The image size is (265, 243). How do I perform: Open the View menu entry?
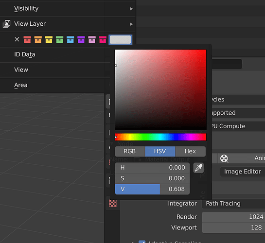coord(55,70)
